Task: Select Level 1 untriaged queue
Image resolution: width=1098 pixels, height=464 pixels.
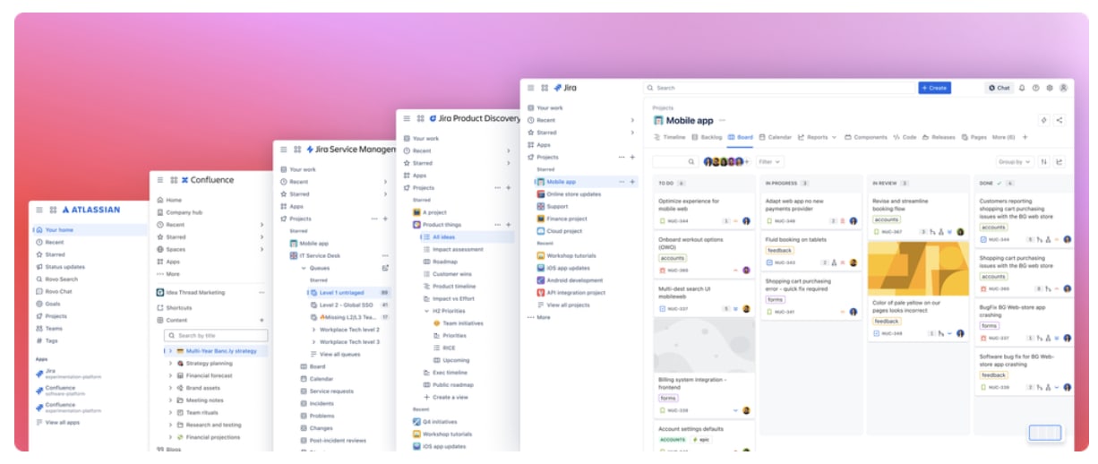Action: click(x=349, y=292)
